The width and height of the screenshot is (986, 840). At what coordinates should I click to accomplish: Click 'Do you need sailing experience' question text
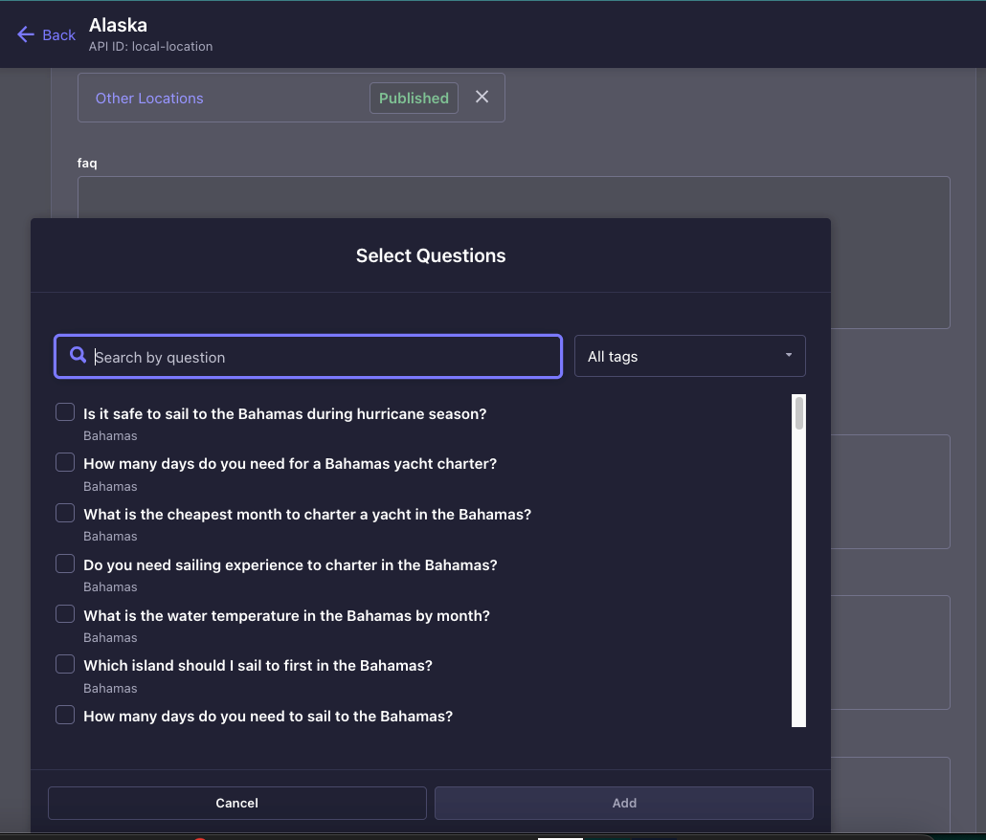coord(290,564)
